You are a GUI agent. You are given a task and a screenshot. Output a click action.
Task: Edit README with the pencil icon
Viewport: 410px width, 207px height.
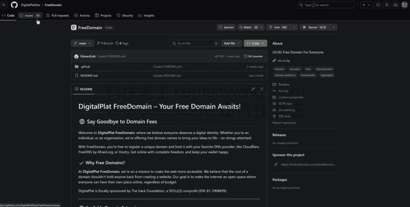pos(253,89)
